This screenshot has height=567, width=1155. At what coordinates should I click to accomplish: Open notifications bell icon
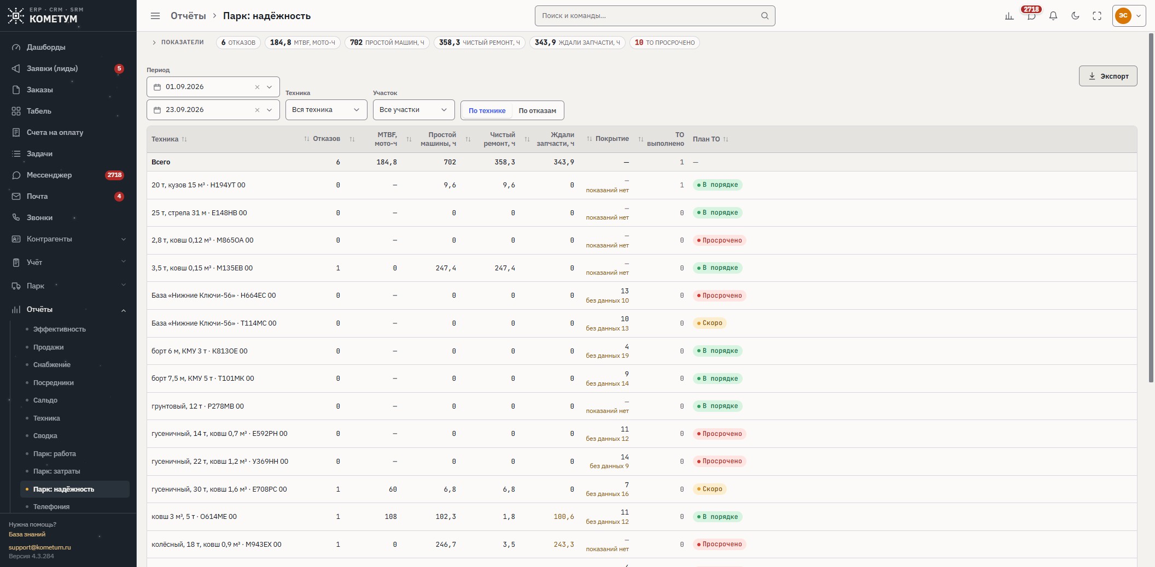pyautogui.click(x=1053, y=16)
